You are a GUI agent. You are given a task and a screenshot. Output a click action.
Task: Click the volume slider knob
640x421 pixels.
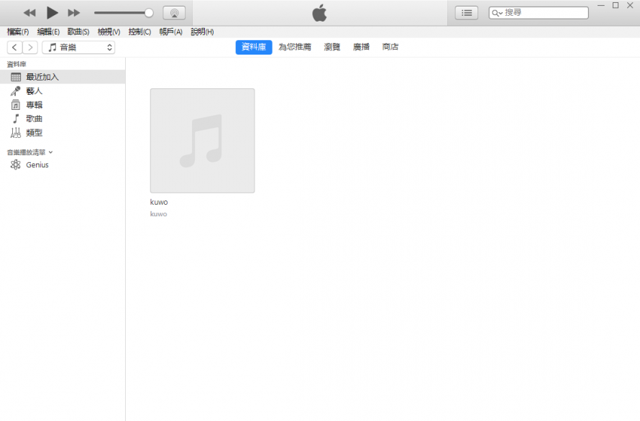(x=149, y=13)
